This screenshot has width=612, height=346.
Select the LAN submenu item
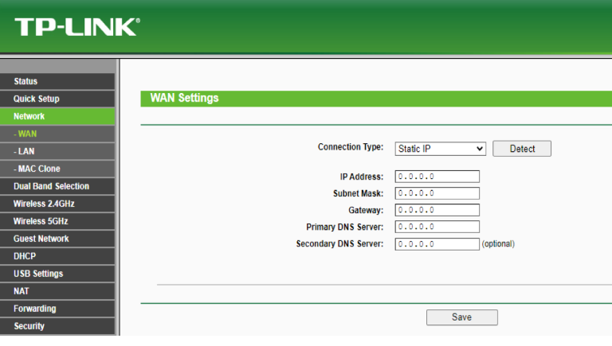tap(57, 151)
